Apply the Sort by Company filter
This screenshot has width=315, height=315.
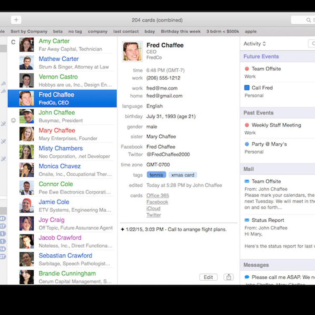click(29, 31)
